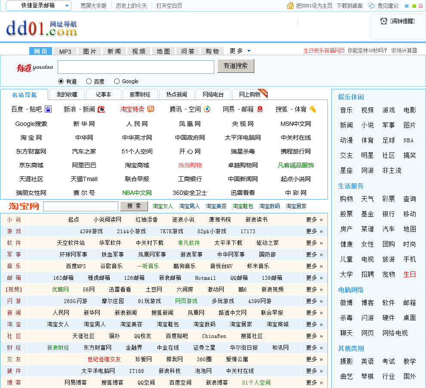Select the Google search engine radio button
426x388 pixels.
point(117,81)
